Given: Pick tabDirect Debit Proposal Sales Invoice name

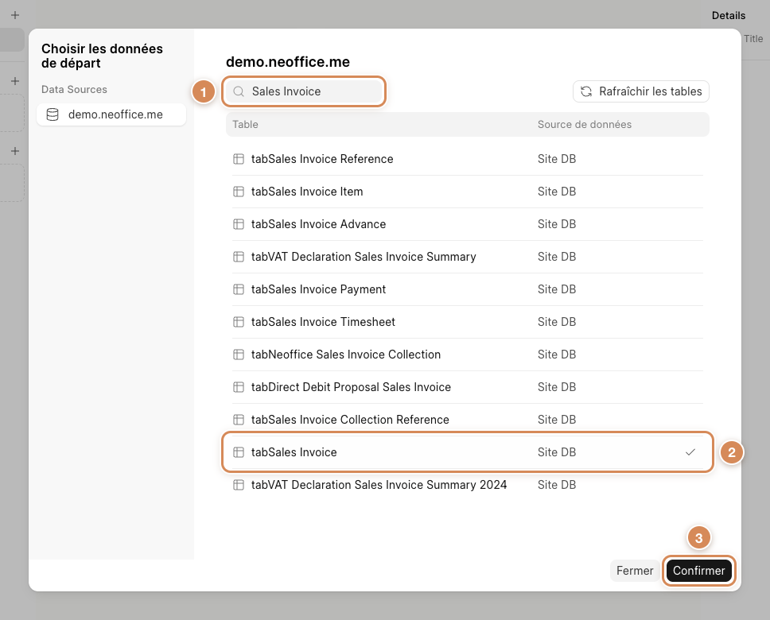Looking at the screenshot, I should (351, 387).
